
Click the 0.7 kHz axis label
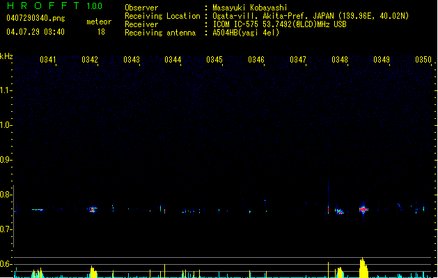(x=6, y=229)
